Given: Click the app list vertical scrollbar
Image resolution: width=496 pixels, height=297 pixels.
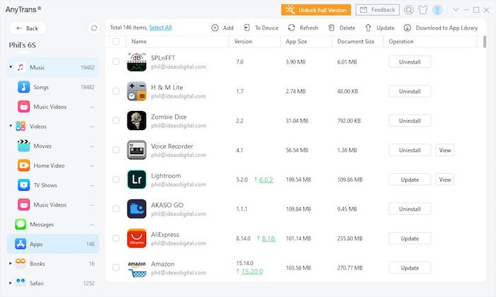Looking at the screenshot, I should coord(485,42).
